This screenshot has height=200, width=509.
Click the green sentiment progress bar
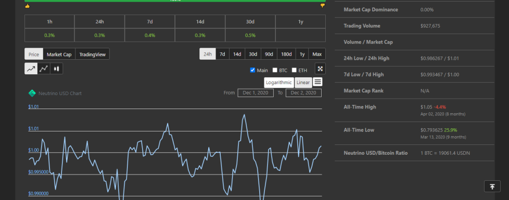coord(175,1)
